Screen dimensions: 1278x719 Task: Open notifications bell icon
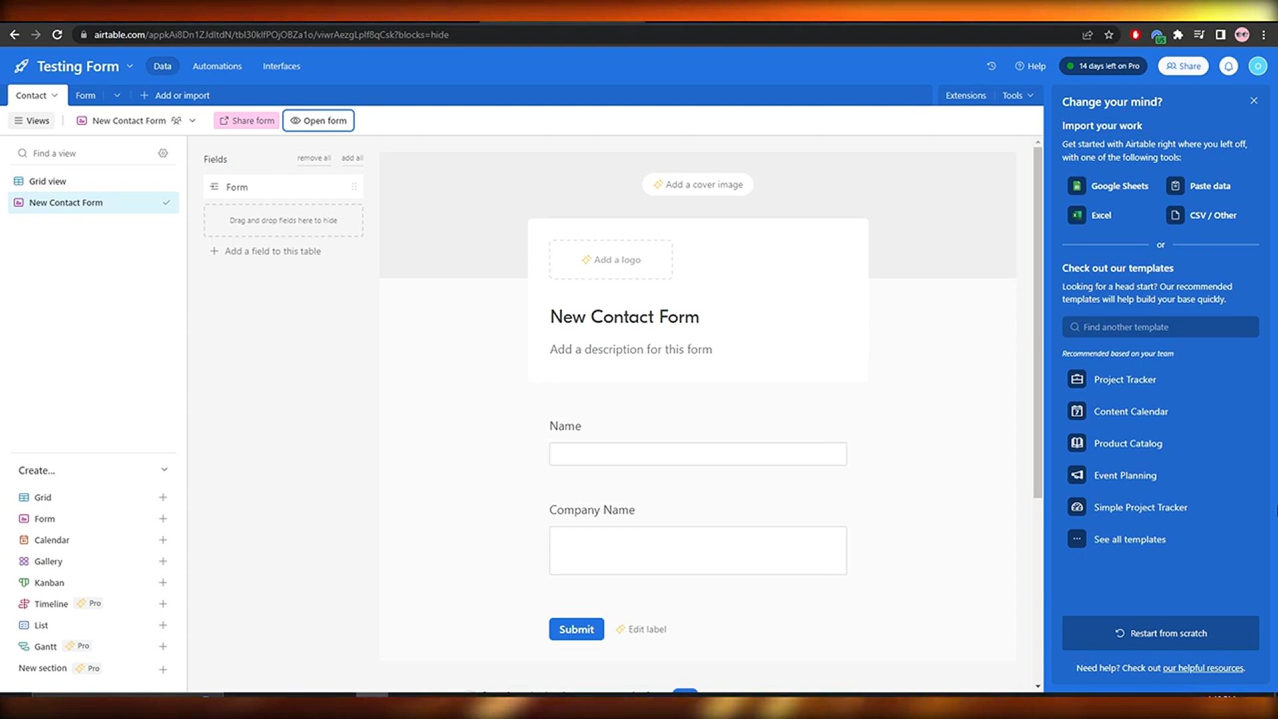[1228, 66]
